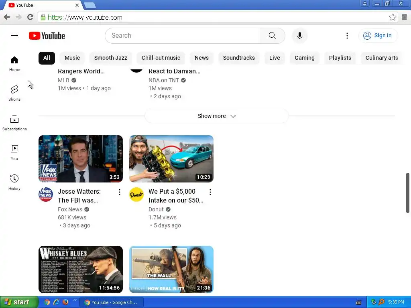Expand section with Show more

click(x=216, y=116)
